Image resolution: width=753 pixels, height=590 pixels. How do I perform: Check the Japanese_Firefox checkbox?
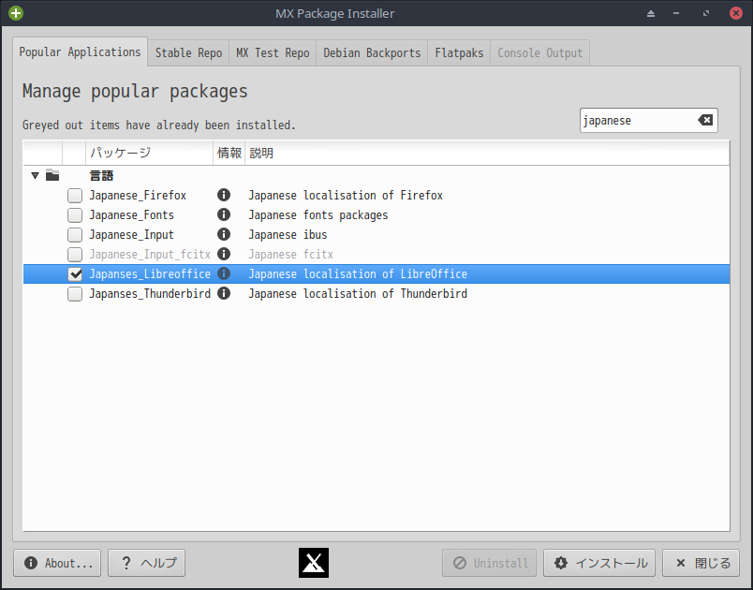coord(75,196)
